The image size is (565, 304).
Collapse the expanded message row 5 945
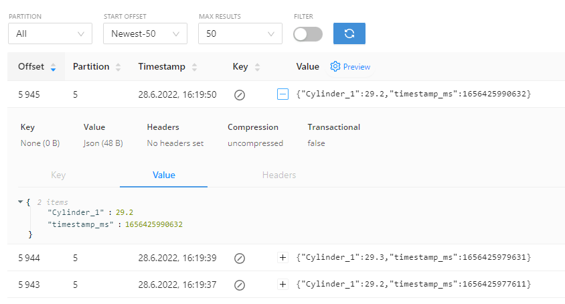pyautogui.click(x=283, y=94)
